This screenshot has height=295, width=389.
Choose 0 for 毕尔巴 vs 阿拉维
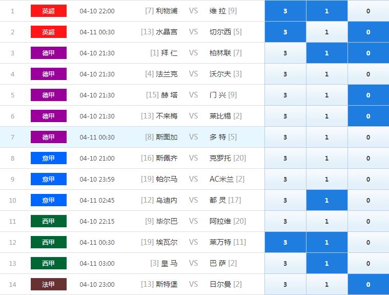tap(368, 222)
